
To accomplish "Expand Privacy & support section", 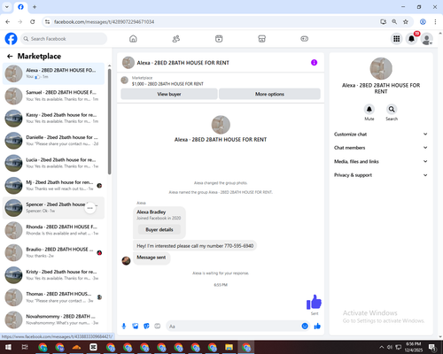I will tap(381, 175).
